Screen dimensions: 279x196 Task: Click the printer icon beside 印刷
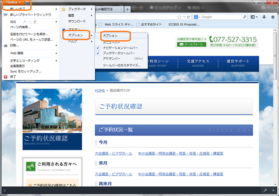coord(6,46)
